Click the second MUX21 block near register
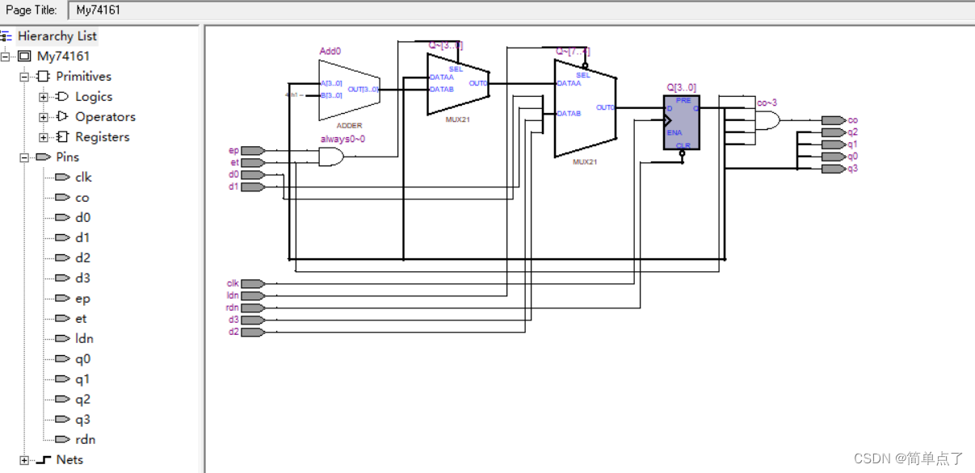Viewport: 975px width, 473px height. click(x=585, y=108)
